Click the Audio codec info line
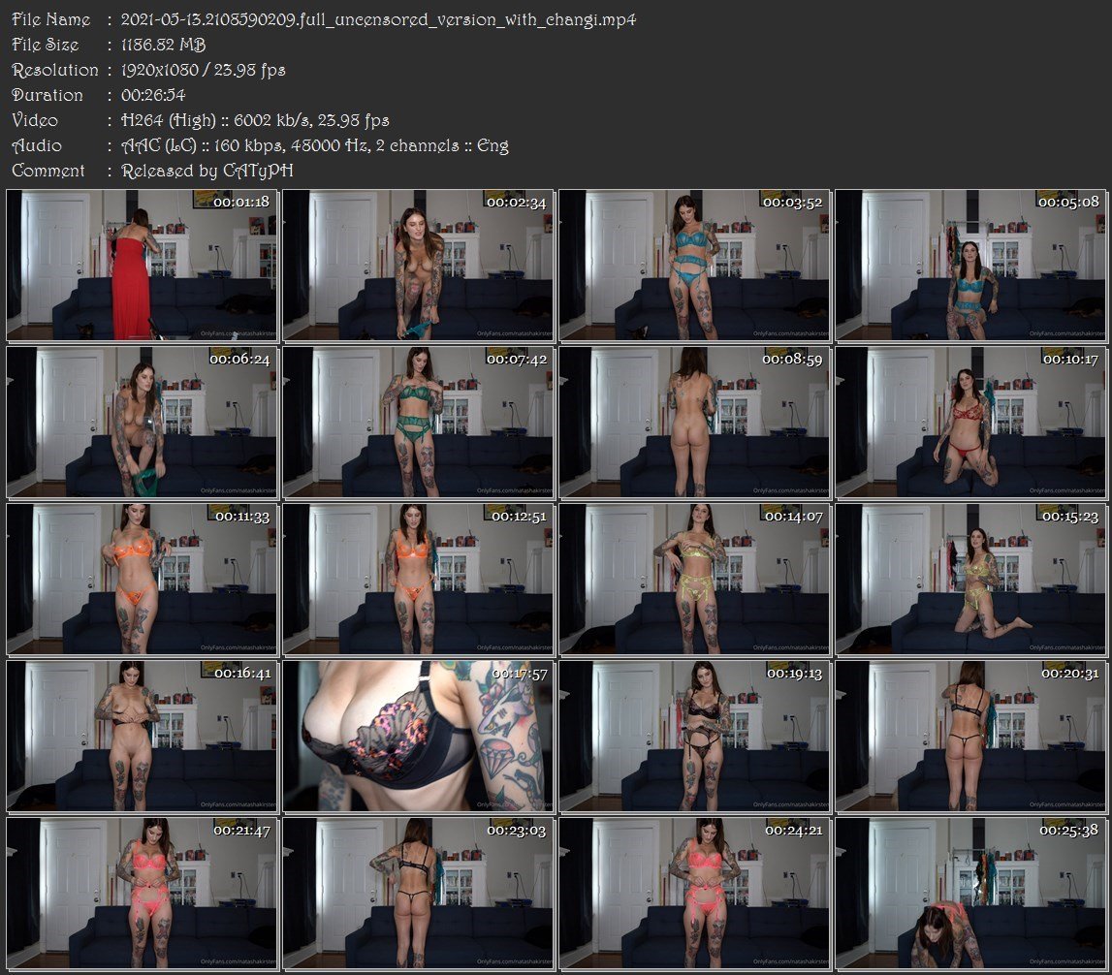This screenshot has height=975, width=1112. (314, 145)
